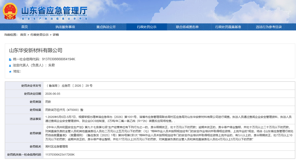Open the 首页 navigation tab
The height and width of the screenshot is (160, 296).
[25, 27]
